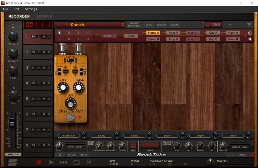Click the channel volume fader
Screen dimensions: 258x168
click(x=12, y=122)
